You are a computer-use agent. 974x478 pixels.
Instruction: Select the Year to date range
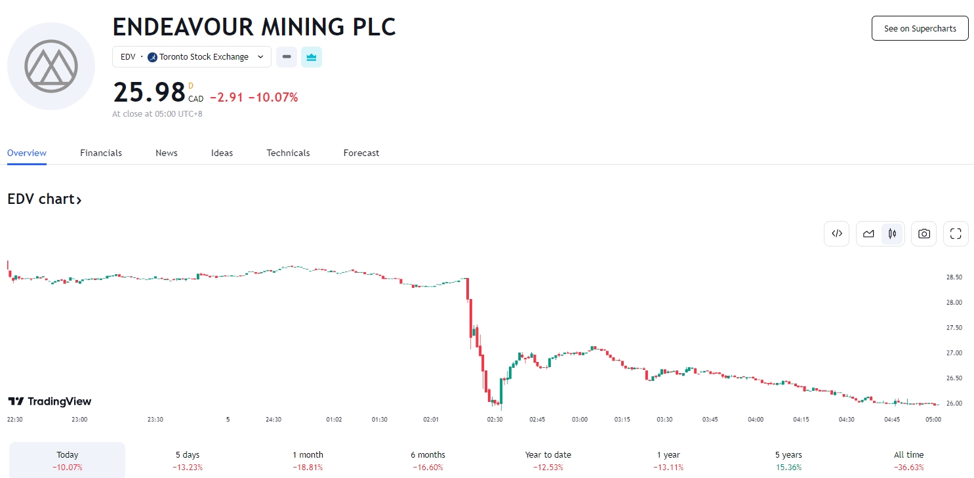[548, 460]
